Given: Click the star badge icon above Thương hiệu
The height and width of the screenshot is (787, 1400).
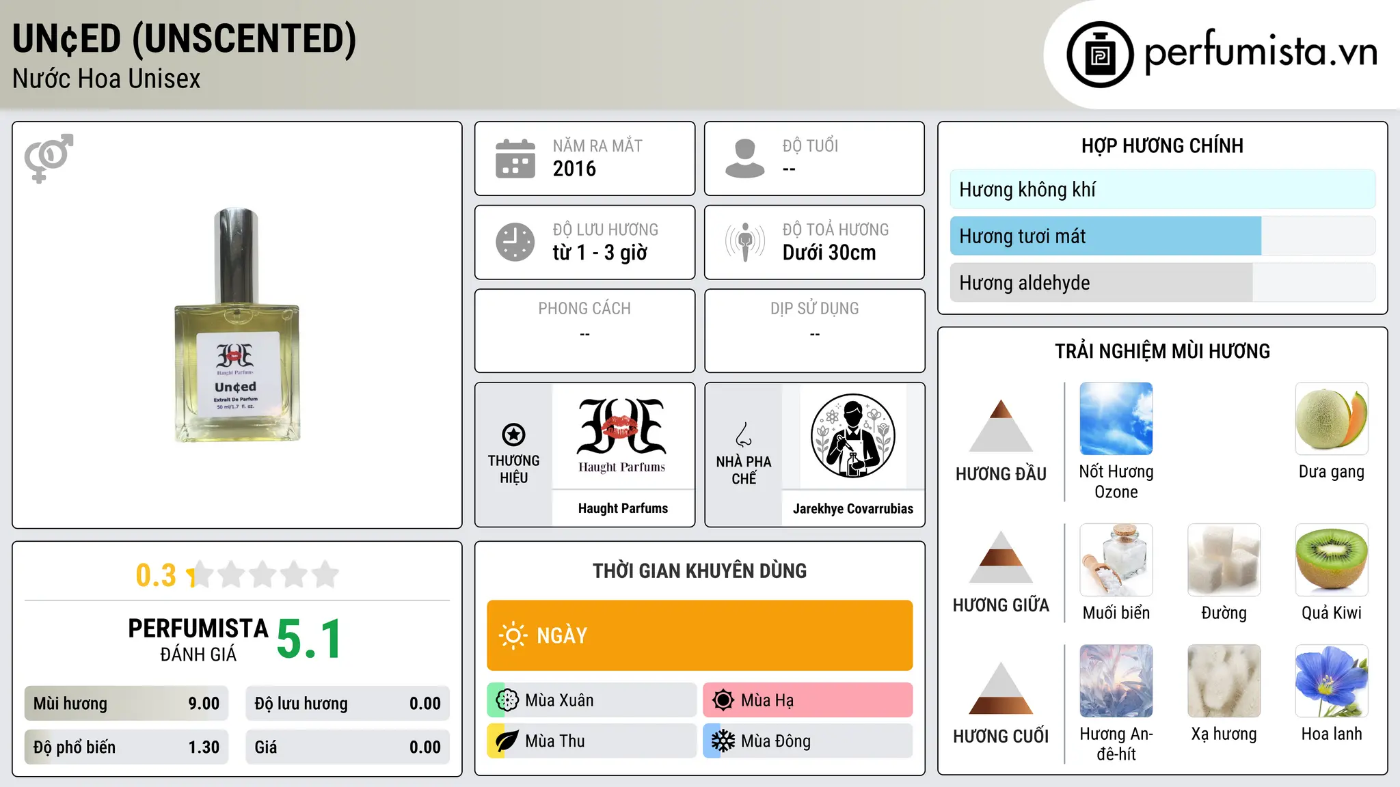Looking at the screenshot, I should click(513, 434).
